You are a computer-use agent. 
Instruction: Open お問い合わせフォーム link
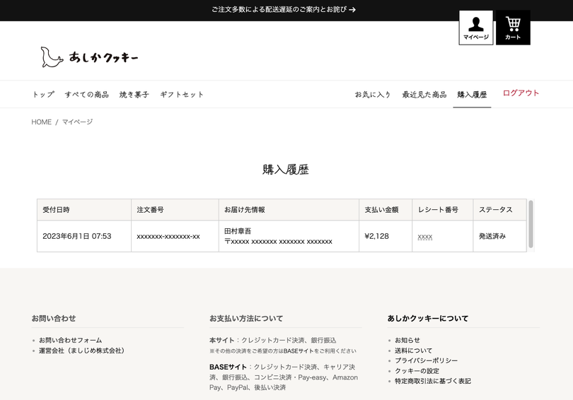(70, 340)
